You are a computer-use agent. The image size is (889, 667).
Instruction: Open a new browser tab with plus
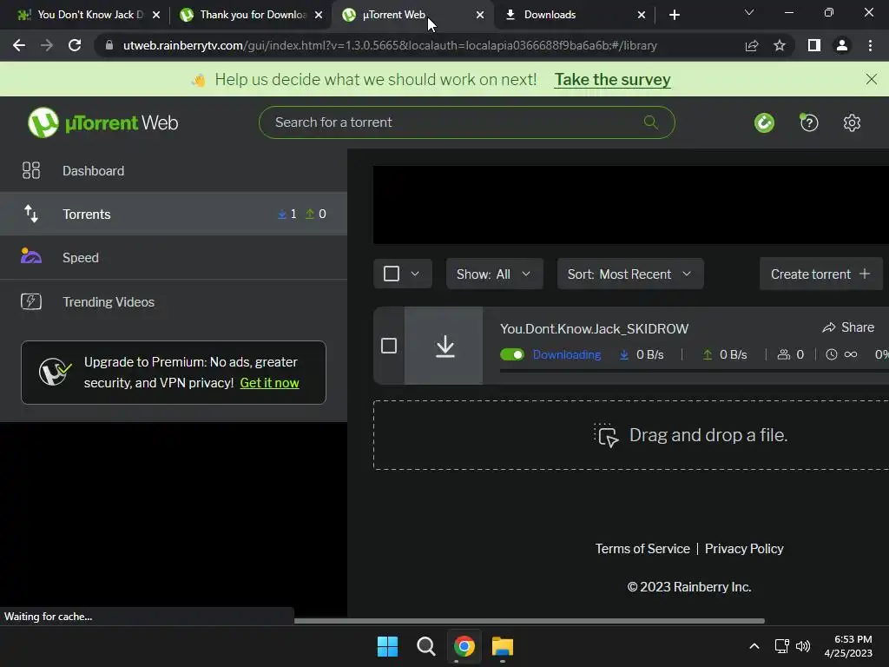coord(674,15)
